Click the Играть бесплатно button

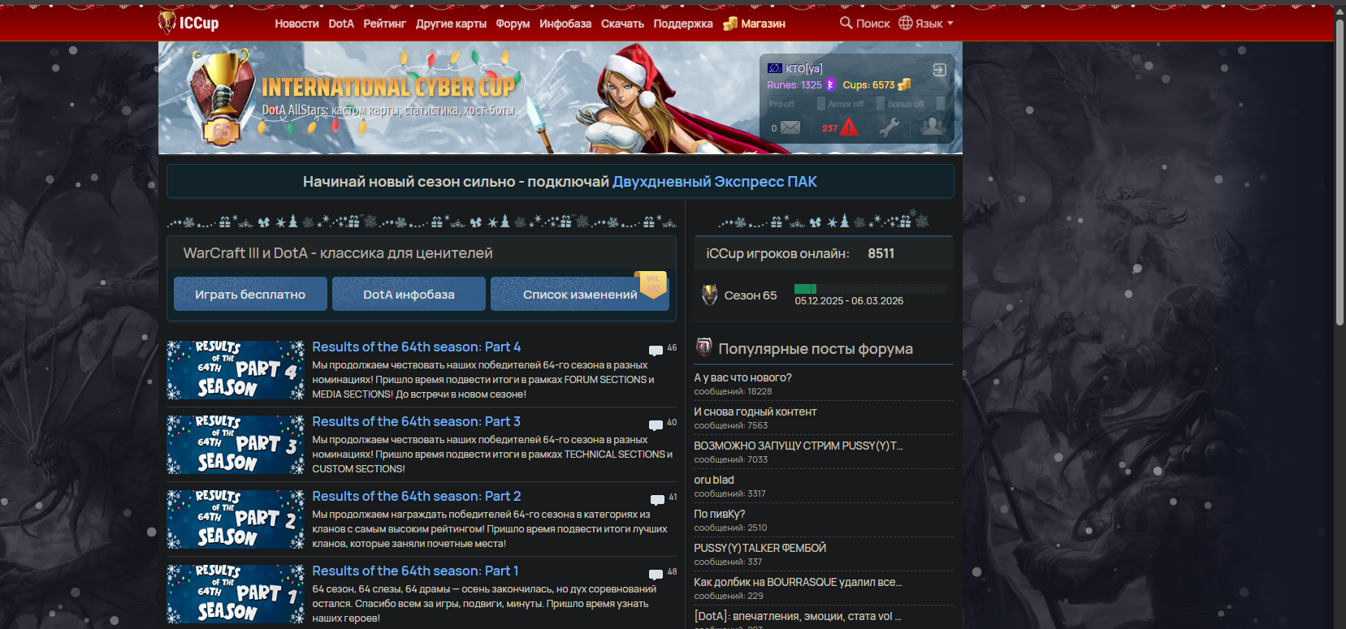point(250,294)
